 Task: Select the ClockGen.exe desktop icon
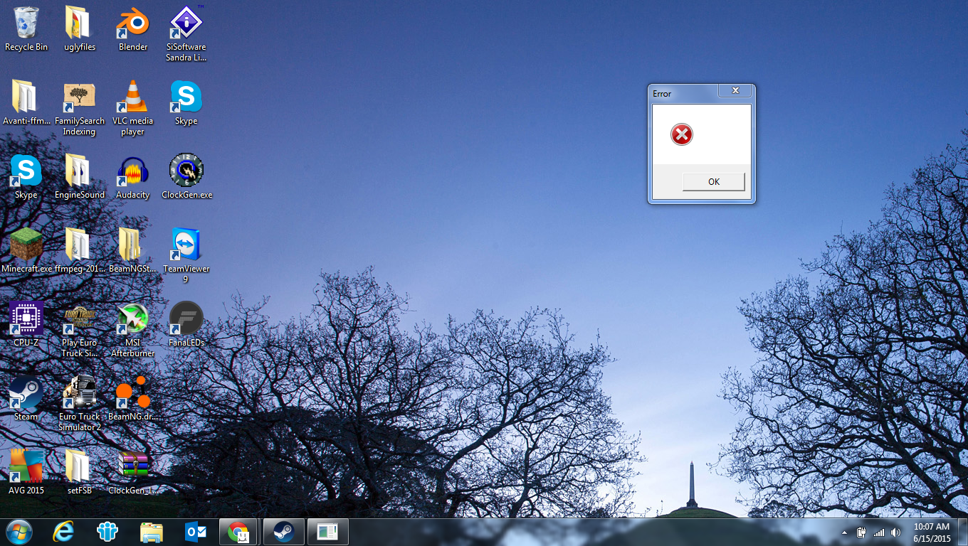186,177
